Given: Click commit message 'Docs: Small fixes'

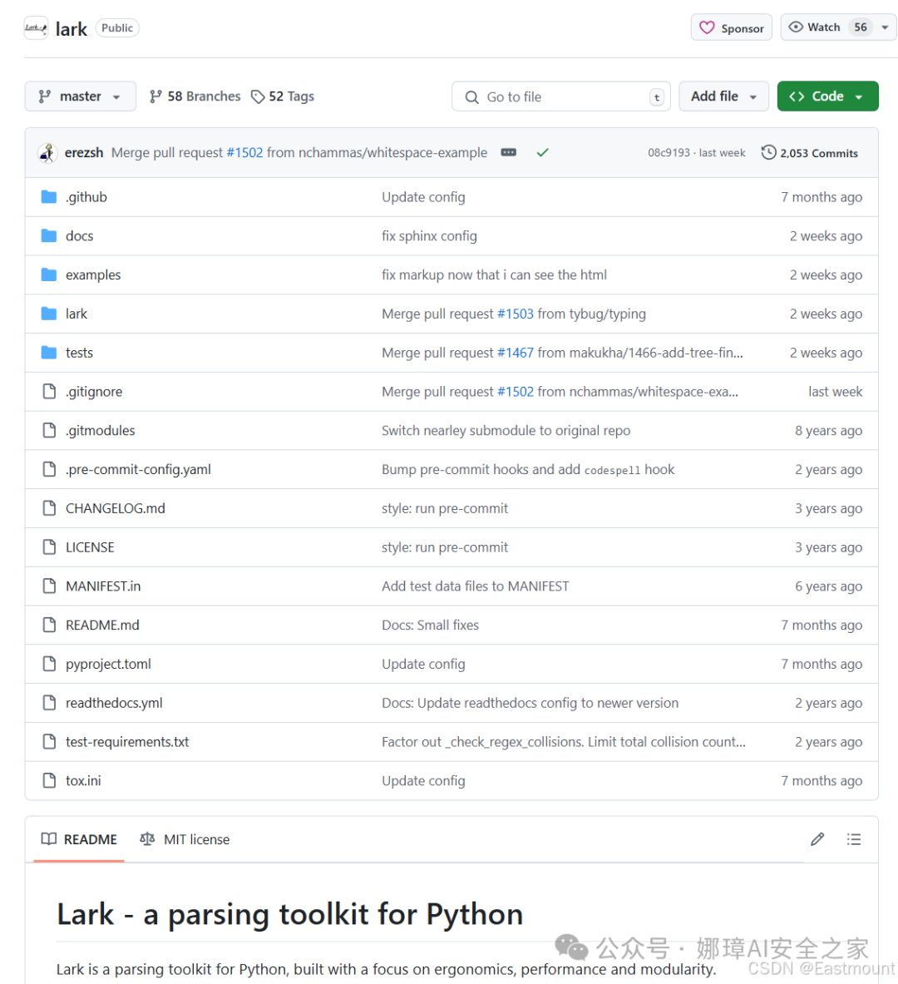Looking at the screenshot, I should pos(430,625).
